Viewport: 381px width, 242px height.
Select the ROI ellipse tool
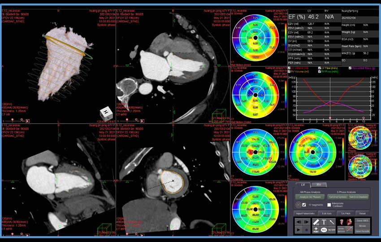[324, 230]
